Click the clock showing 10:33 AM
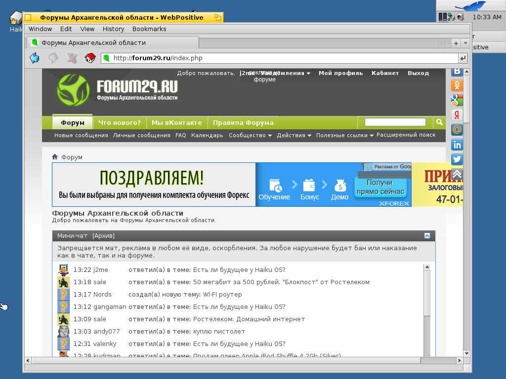 487,17
